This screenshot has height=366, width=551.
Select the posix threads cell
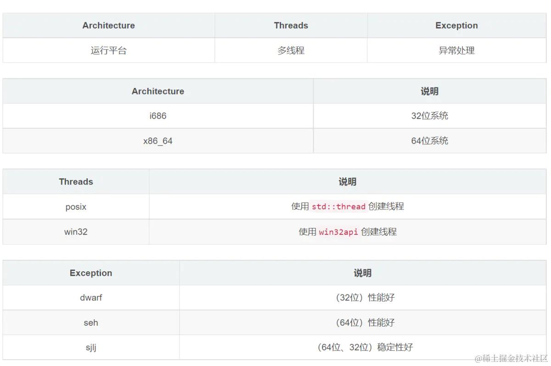[76, 207]
